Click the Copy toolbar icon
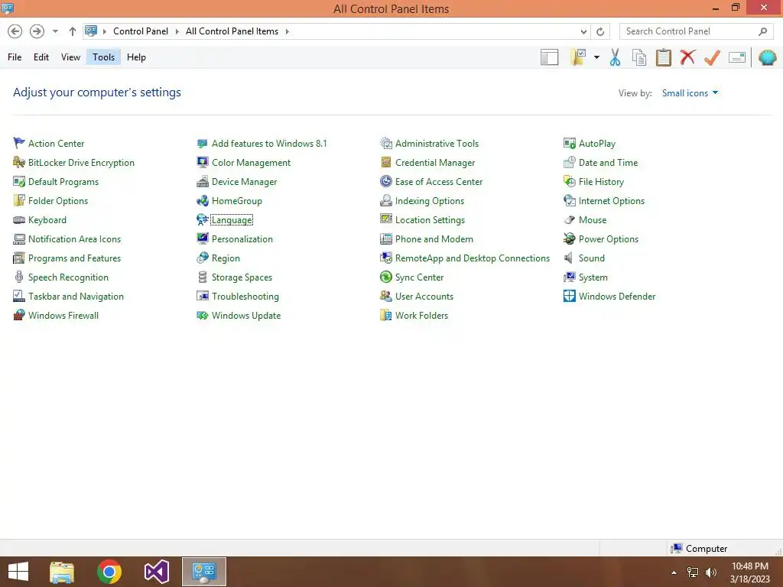 (x=638, y=57)
